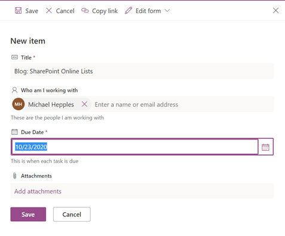Click the purple Save button at bottom
This screenshot has height=236, width=285.
tap(28, 215)
